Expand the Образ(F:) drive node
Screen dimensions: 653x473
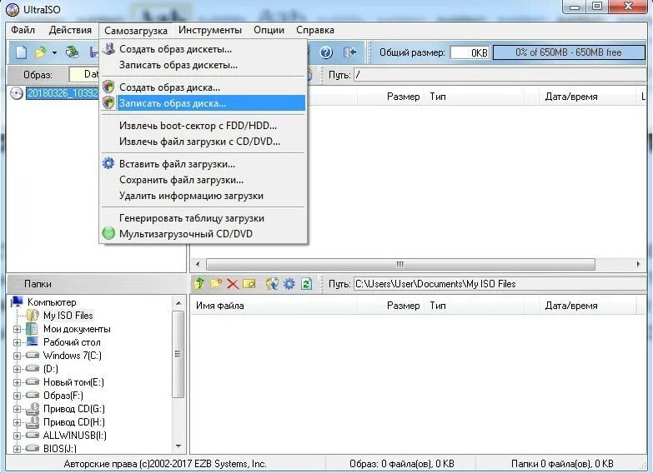(x=17, y=396)
